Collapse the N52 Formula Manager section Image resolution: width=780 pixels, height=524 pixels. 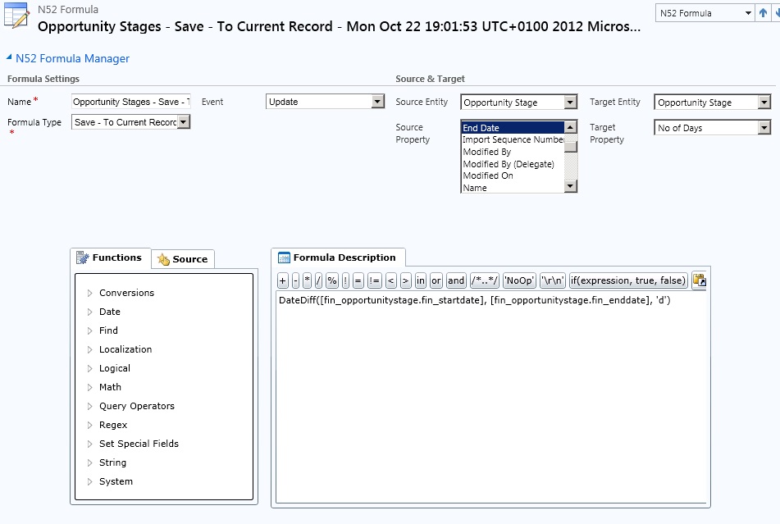9,58
